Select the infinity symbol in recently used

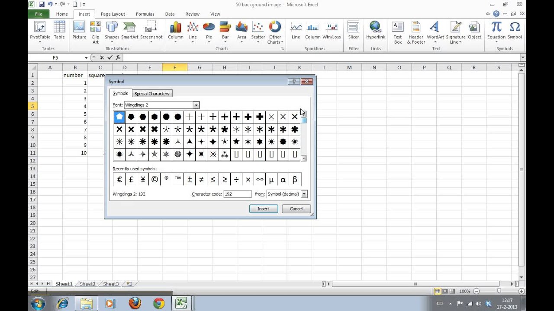260,179
